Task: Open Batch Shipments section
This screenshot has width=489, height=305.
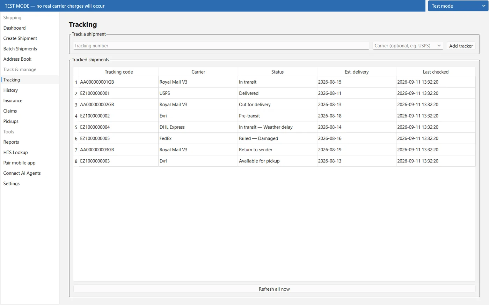Action: tap(30, 49)
